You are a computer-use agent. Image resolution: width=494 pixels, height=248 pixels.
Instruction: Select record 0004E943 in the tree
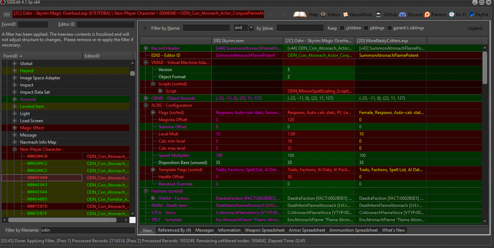[x=37, y=185]
